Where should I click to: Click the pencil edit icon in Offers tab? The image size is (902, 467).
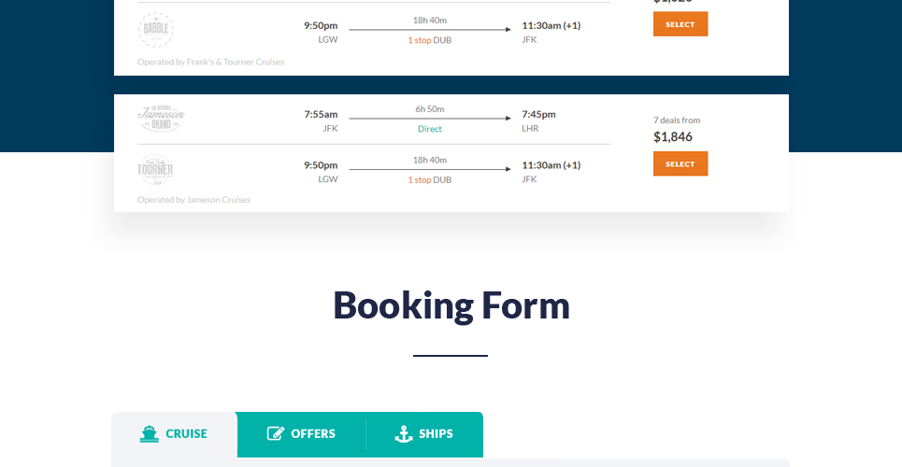[x=276, y=433]
